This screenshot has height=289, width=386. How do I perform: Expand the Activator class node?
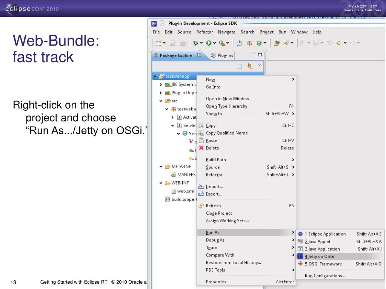coord(172,118)
